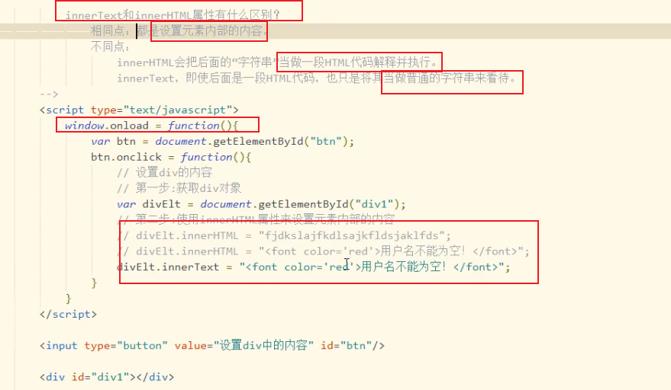Image resolution: width=671 pixels, height=390 pixels.
Task: Click the '<div id="div1"></div>' line
Action: click(107, 377)
